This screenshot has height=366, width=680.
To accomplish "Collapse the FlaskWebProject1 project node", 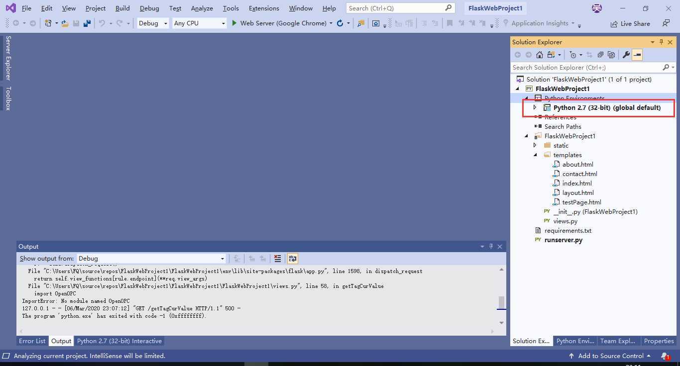I will [517, 89].
